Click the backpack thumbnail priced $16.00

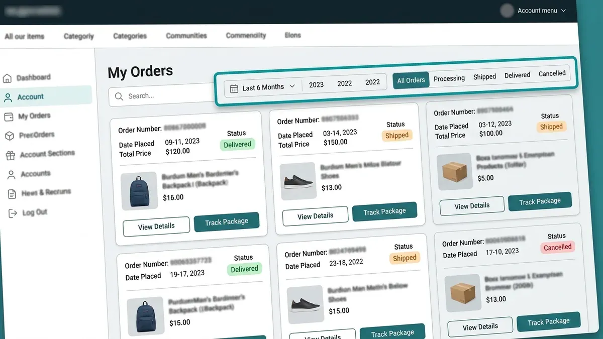(x=139, y=191)
